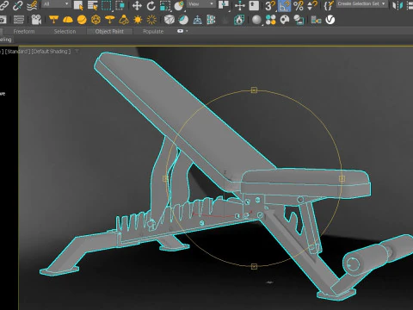This screenshot has width=413, height=310.
Task: Click the V-Ray logo icon
Action: (x=330, y=20)
